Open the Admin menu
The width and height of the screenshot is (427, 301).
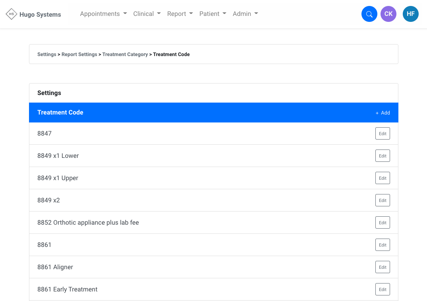(x=245, y=14)
